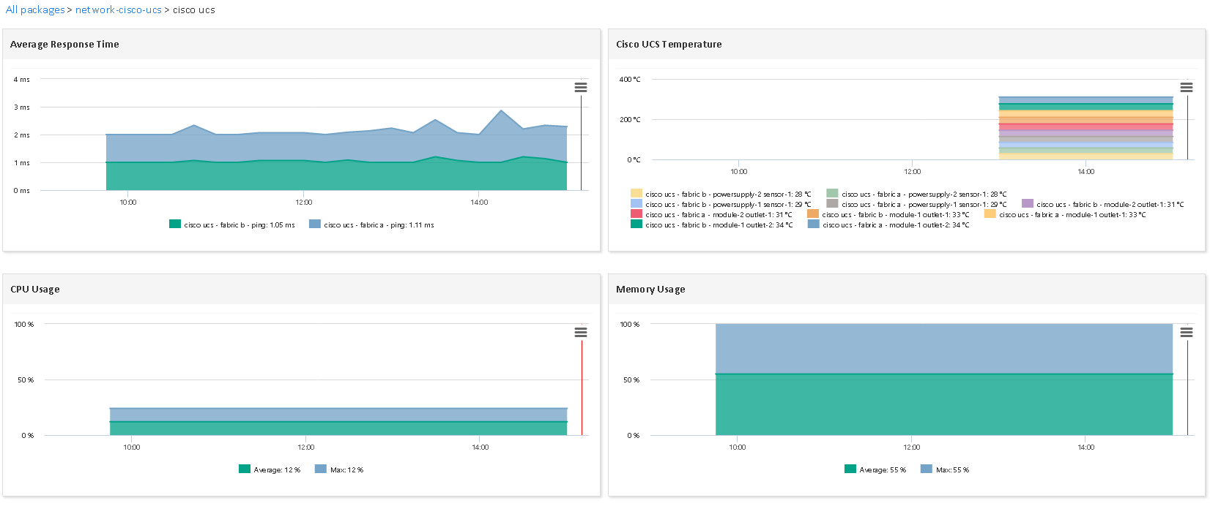Open the Cisco UCS Temperature chart menu

1187,87
